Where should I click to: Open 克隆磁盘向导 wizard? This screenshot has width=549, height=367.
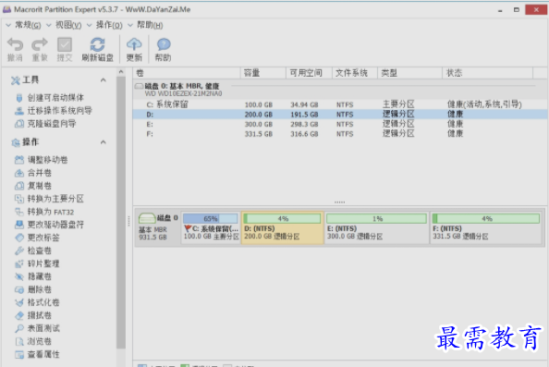[45, 124]
